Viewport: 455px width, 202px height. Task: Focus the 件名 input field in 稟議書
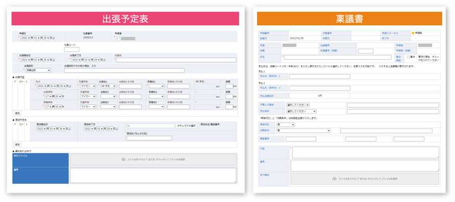[338, 57]
